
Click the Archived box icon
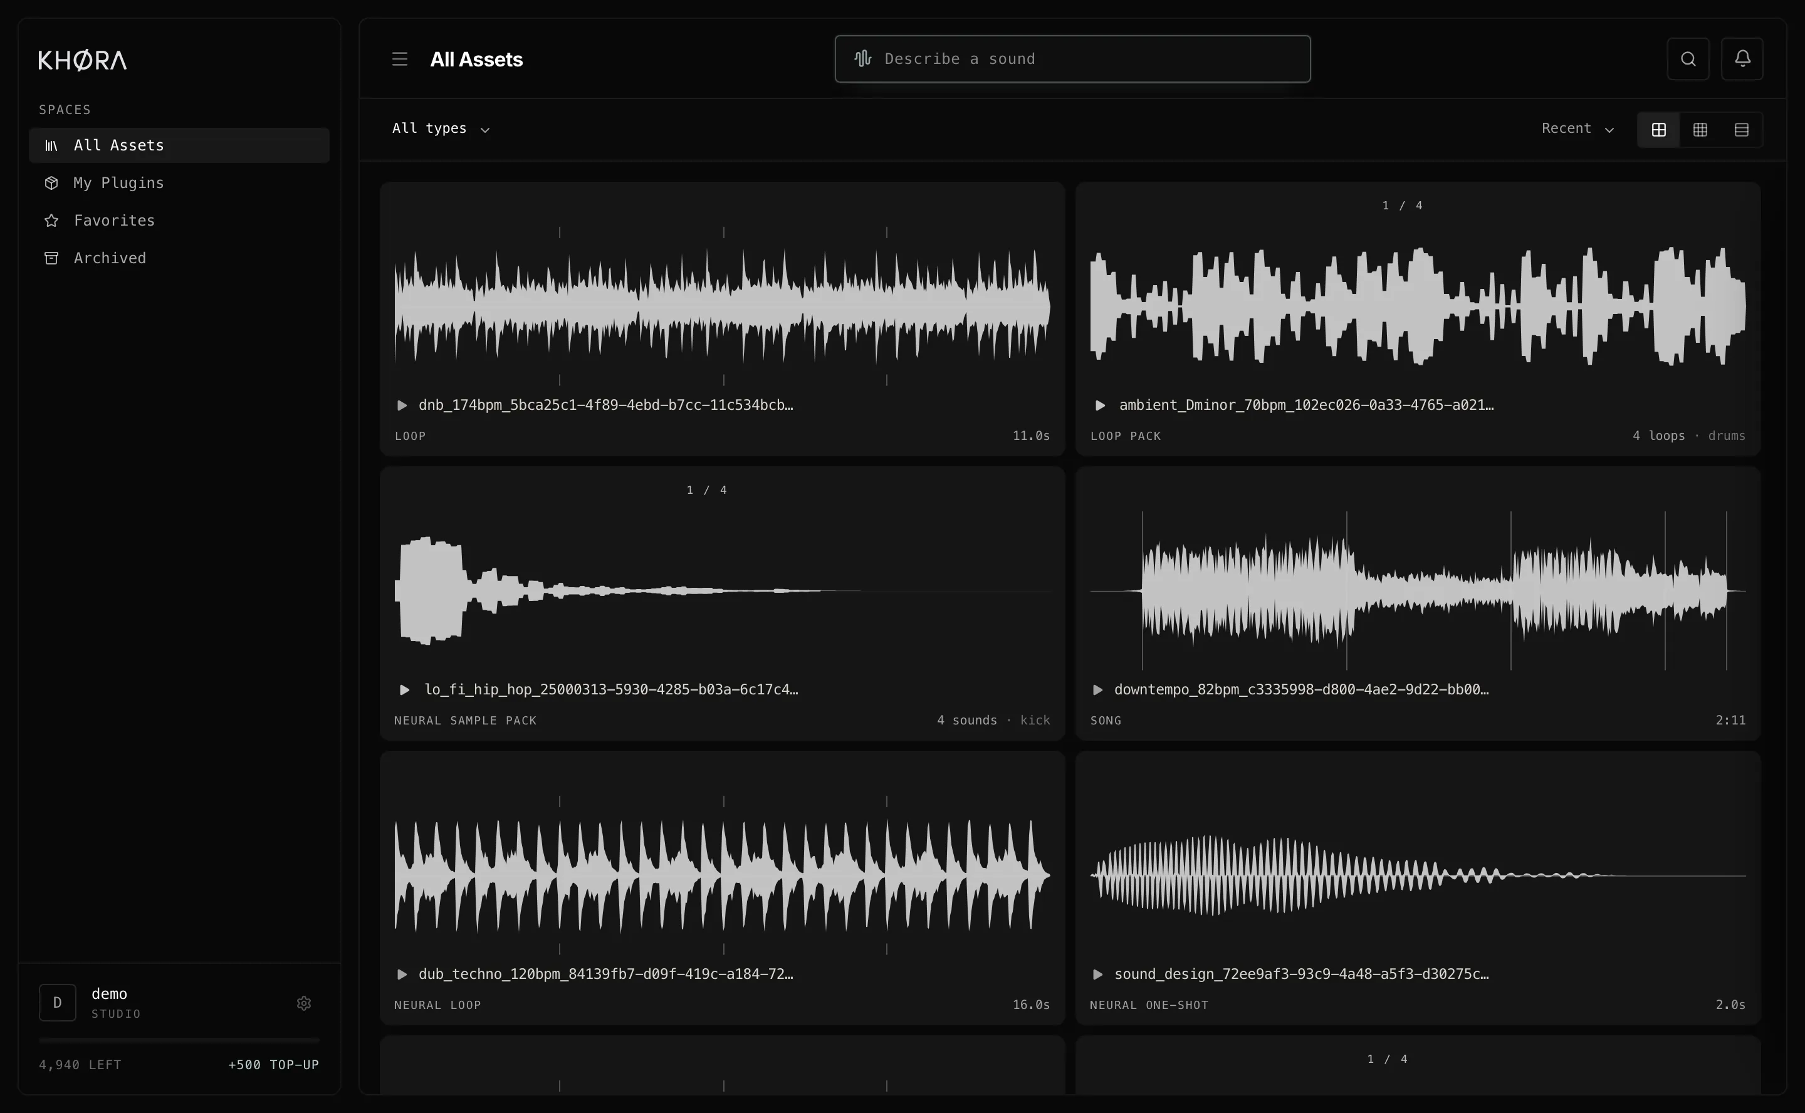tap(51, 258)
